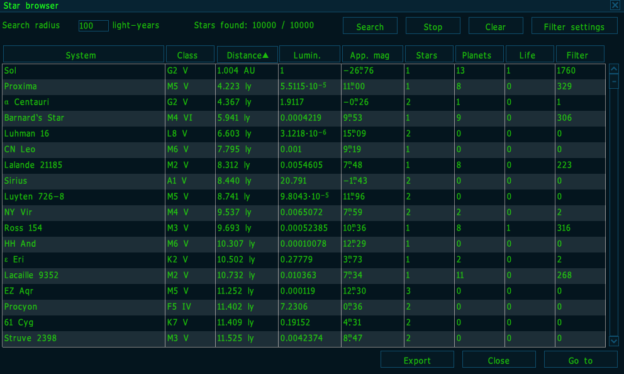The image size is (624, 374).
Task: Click Sirius class cell A1 V
Action: 177,181
